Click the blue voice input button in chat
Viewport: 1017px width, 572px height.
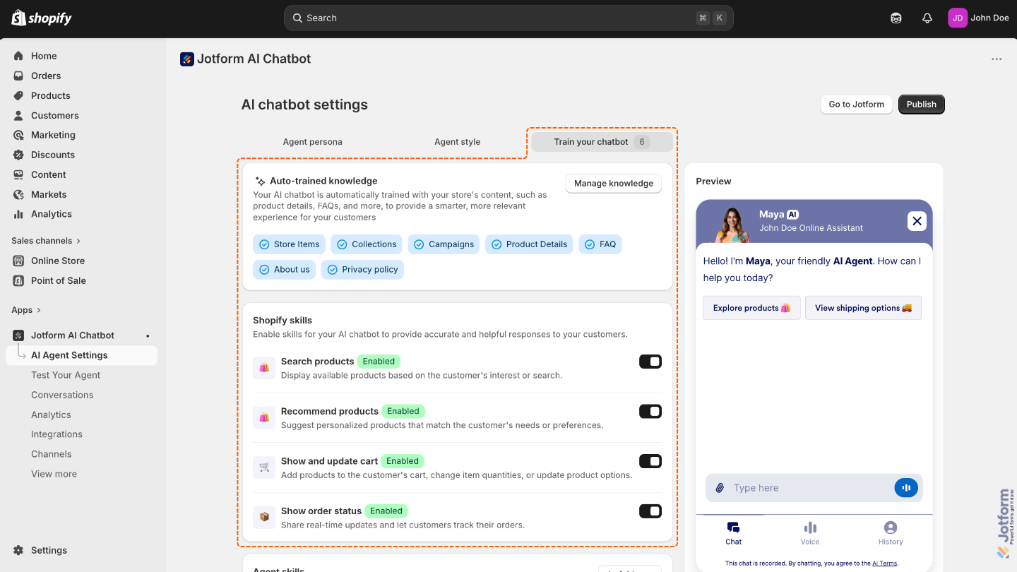(x=906, y=487)
